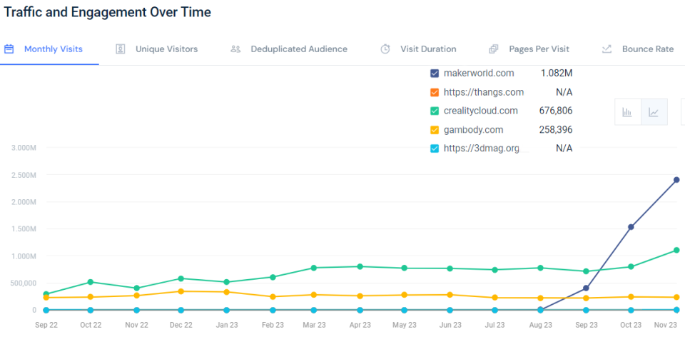Toggle the gambody.com checkbox
The height and width of the screenshot is (337, 685).
tap(435, 130)
